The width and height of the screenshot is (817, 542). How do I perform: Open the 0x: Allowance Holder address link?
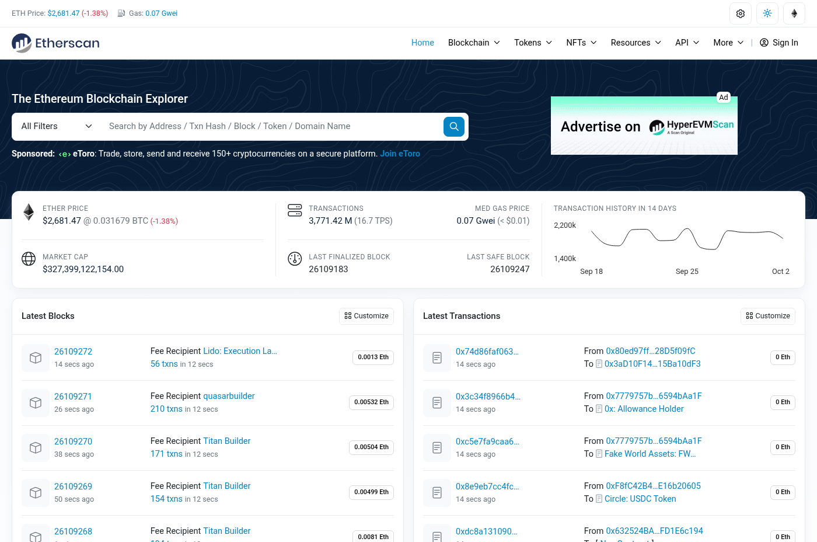[x=644, y=409]
